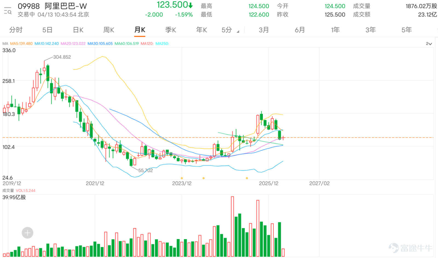Click the 成交量 indicator name below the chart
Viewport: 438px width, 258px height.
click(8, 191)
